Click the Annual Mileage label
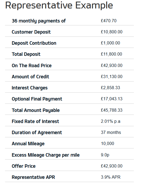Screen dimensions: 141x186 click(x=28, y=144)
